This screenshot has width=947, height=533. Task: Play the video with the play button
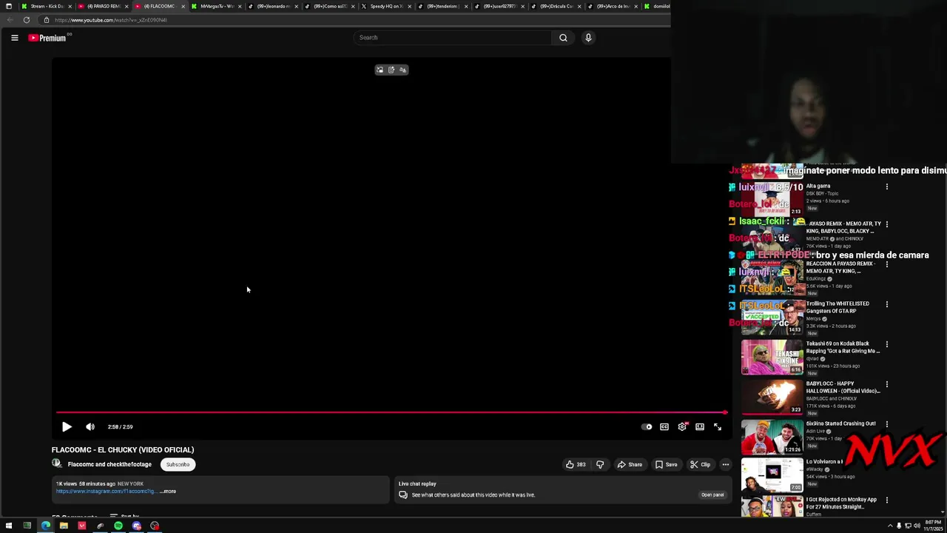[x=67, y=426]
